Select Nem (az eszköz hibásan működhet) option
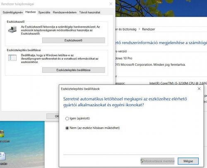This screenshot has height=168, width=207. (x=92, y=128)
